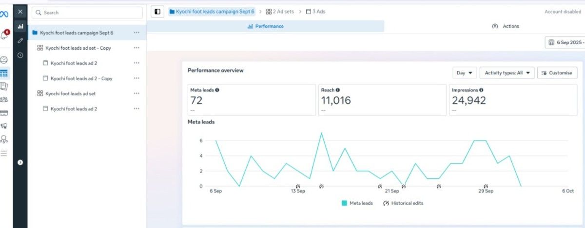Expand the dark sidebar with arrow button
The height and width of the screenshot is (228, 585).
tap(20, 162)
